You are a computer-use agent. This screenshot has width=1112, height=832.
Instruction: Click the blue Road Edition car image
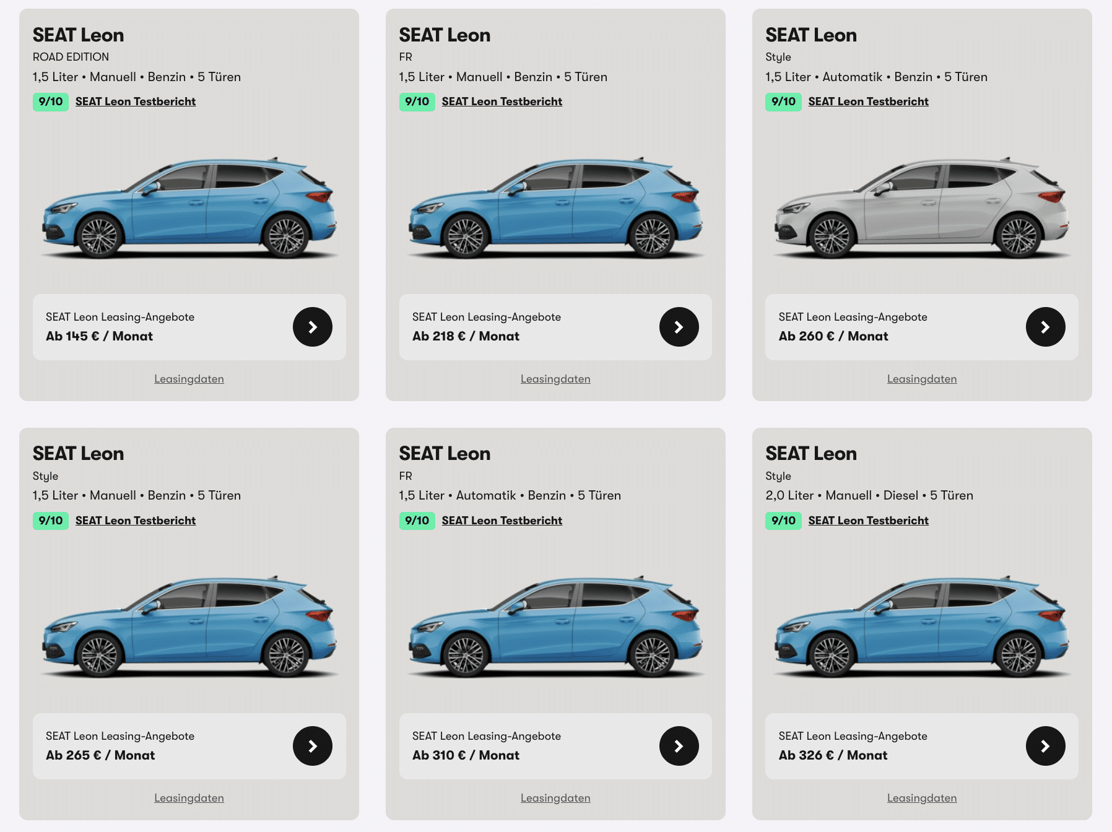click(189, 207)
